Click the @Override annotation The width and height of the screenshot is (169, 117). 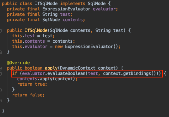18,63
